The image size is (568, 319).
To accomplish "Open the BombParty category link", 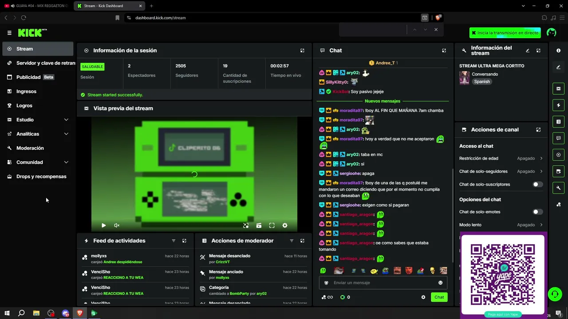I will pyautogui.click(x=239, y=294).
